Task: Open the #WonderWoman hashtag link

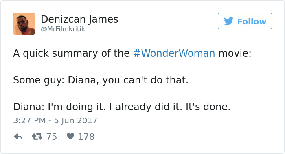Action: coord(174,53)
